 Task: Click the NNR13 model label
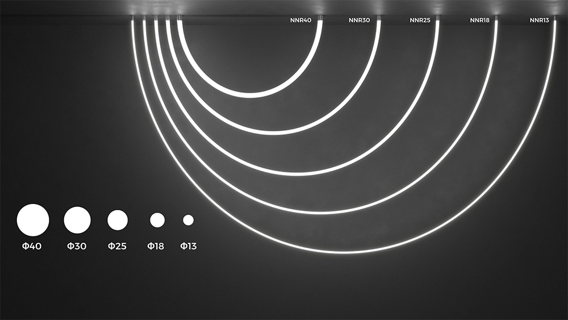(x=539, y=20)
